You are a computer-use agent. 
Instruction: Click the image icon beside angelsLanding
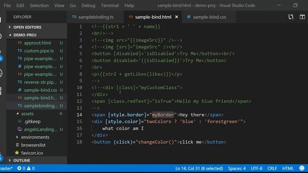pyautogui.click(x=20, y=129)
